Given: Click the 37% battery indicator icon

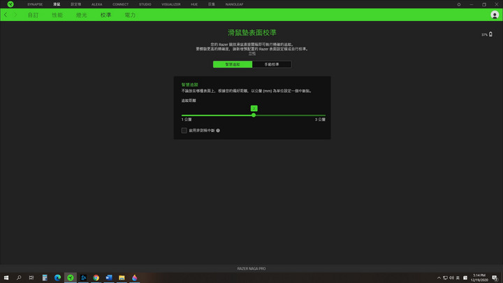Looking at the screenshot, I should (490, 34).
